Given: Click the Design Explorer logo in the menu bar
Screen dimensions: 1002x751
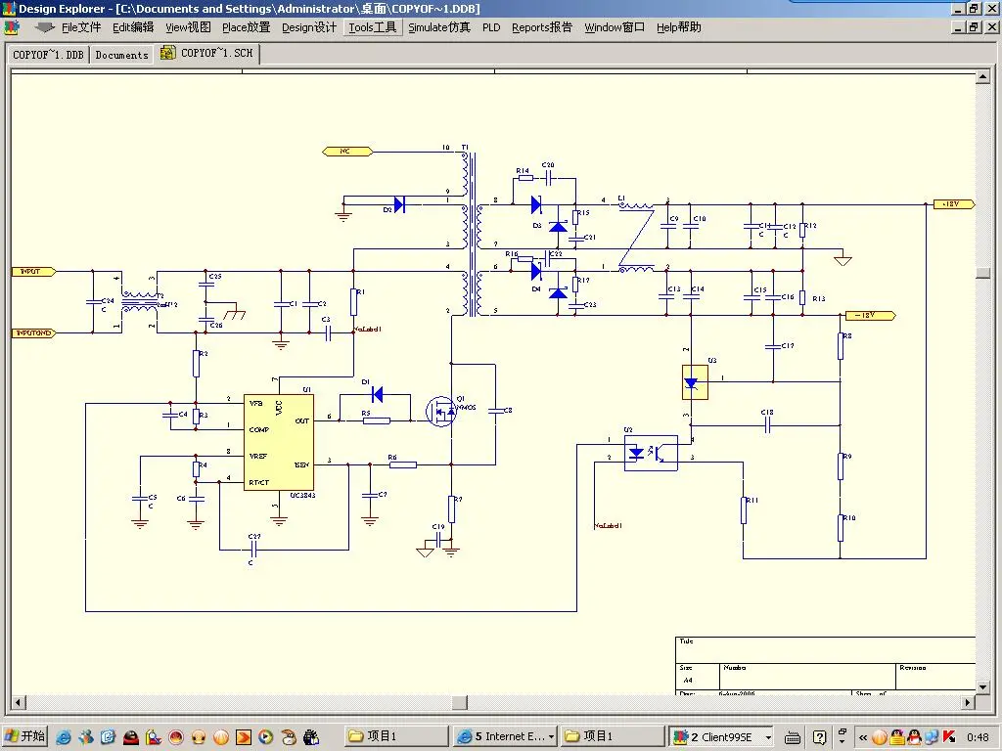Looking at the screenshot, I should click(x=11, y=27).
